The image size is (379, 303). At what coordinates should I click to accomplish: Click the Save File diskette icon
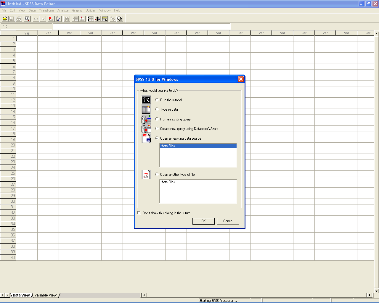pyautogui.click(x=12, y=19)
